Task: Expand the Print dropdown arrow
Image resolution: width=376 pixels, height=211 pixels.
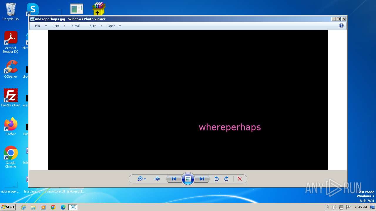Action: tap(64, 26)
